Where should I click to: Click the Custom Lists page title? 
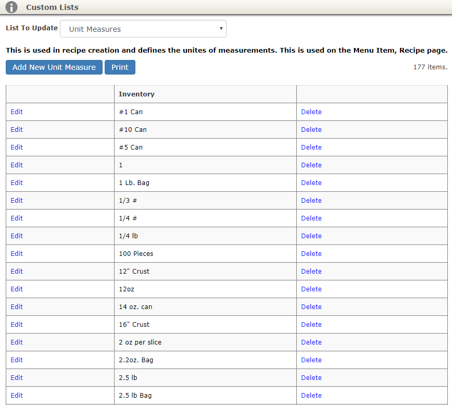tap(52, 7)
